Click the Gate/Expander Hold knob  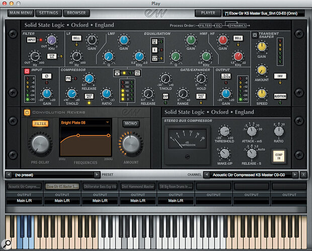coord(201,79)
